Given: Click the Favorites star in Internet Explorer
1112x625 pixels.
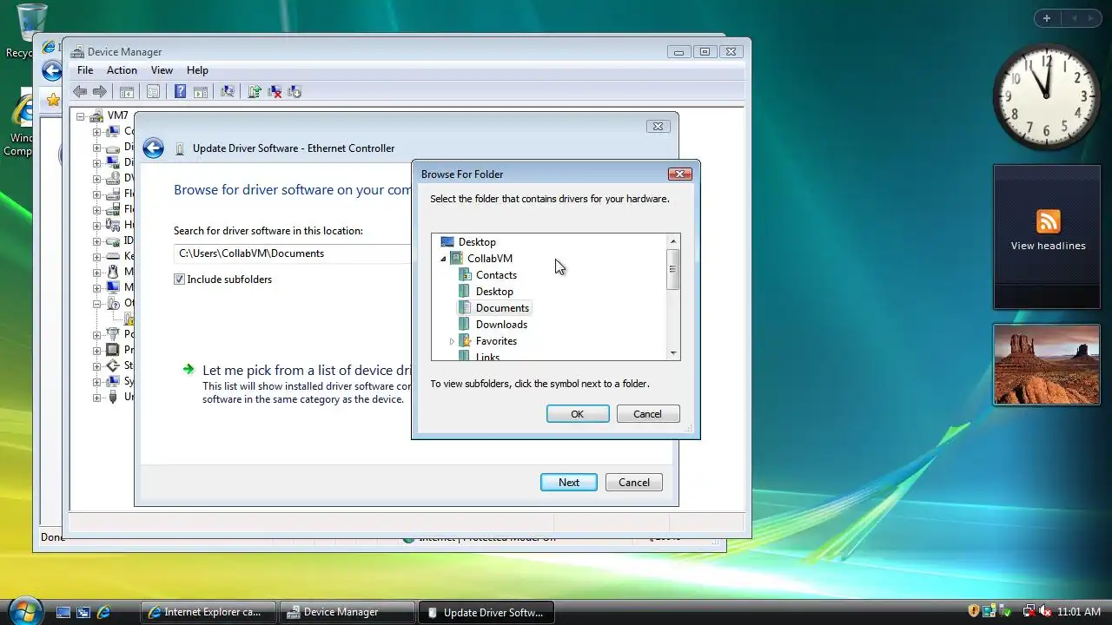Looking at the screenshot, I should coord(53,100).
